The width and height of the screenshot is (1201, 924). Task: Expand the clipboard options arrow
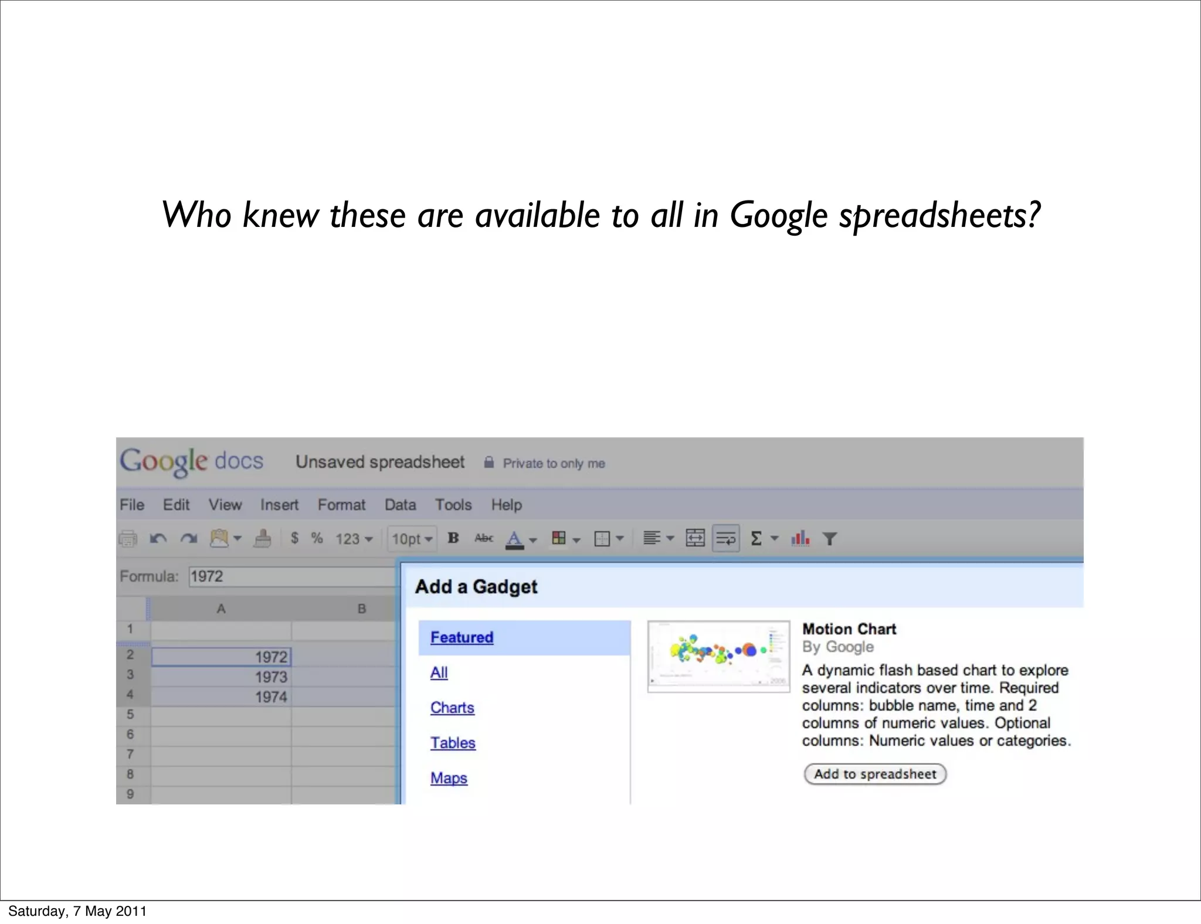point(238,538)
